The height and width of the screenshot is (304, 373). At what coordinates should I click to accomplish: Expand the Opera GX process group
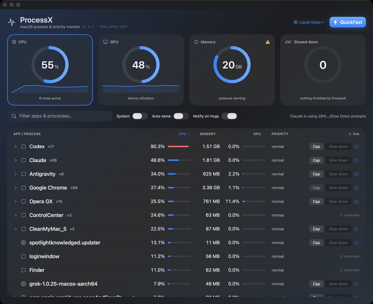pyautogui.click(x=16, y=201)
